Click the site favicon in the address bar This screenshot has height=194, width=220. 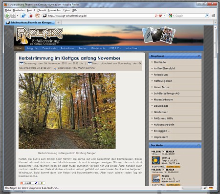[x=44, y=16]
